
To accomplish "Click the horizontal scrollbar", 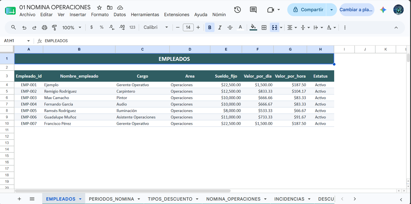I will point(123,191).
